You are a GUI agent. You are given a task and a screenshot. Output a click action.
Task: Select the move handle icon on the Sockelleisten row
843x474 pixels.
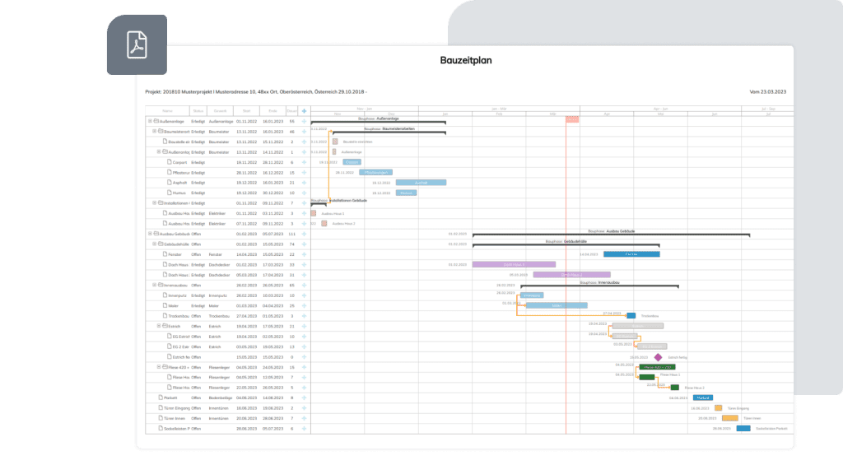click(303, 426)
